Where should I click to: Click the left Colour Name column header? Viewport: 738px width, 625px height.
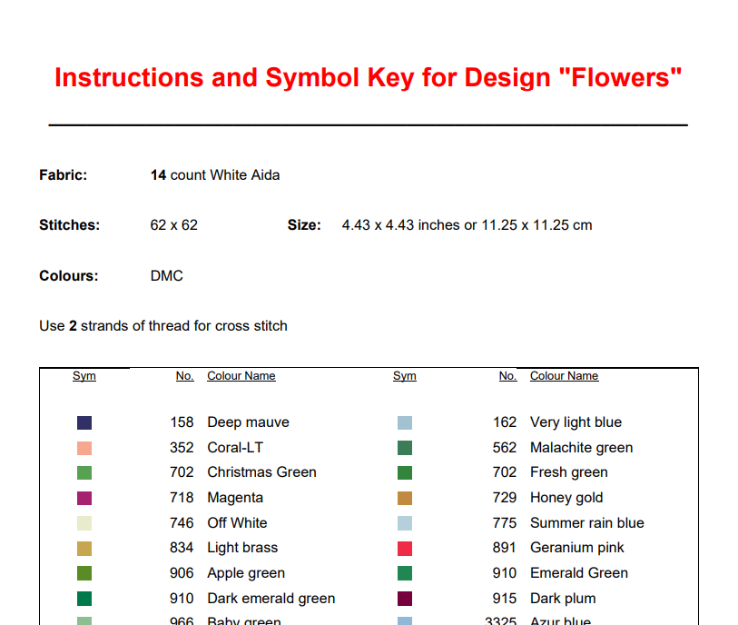click(241, 376)
